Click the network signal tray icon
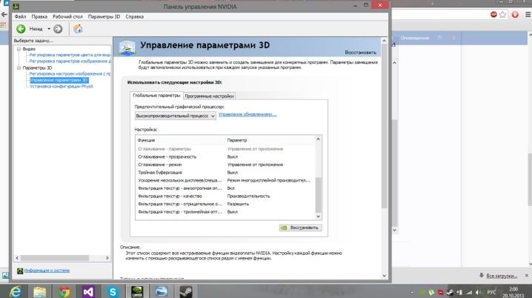Image resolution: width=532 pixels, height=298 pixels. coord(469,292)
